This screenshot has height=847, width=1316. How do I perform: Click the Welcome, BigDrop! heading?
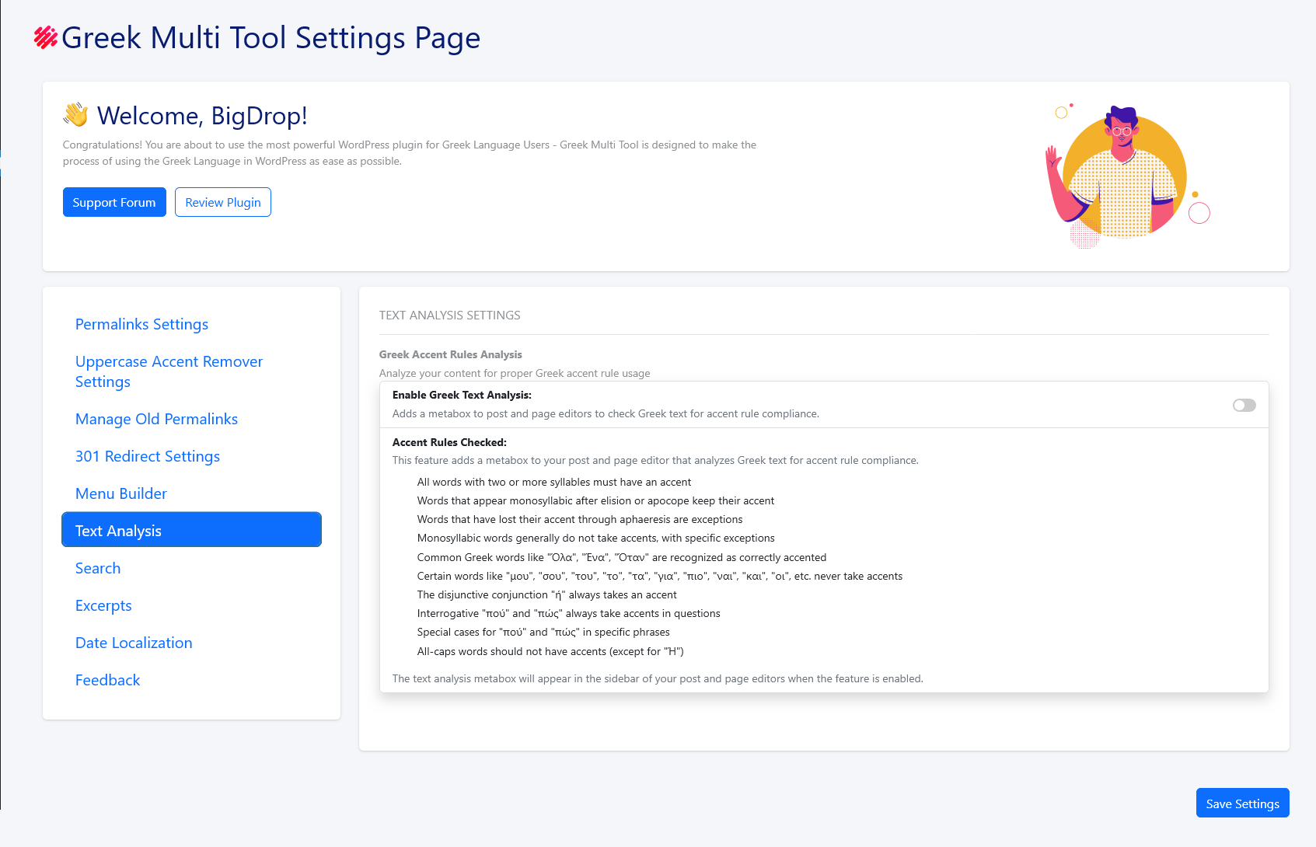(x=202, y=116)
